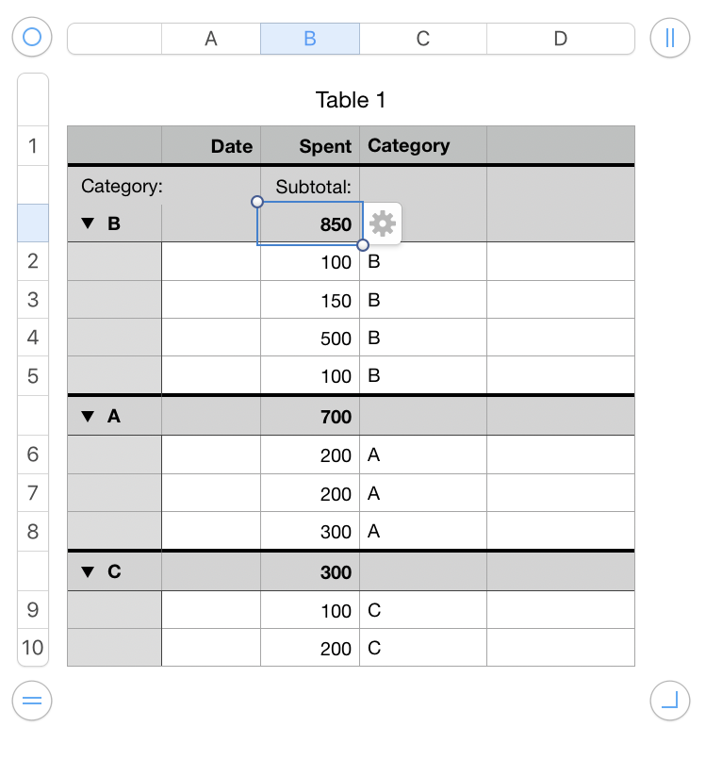This screenshot has height=760, width=722.
Task: Click the table select circle handle
Action: point(32,37)
